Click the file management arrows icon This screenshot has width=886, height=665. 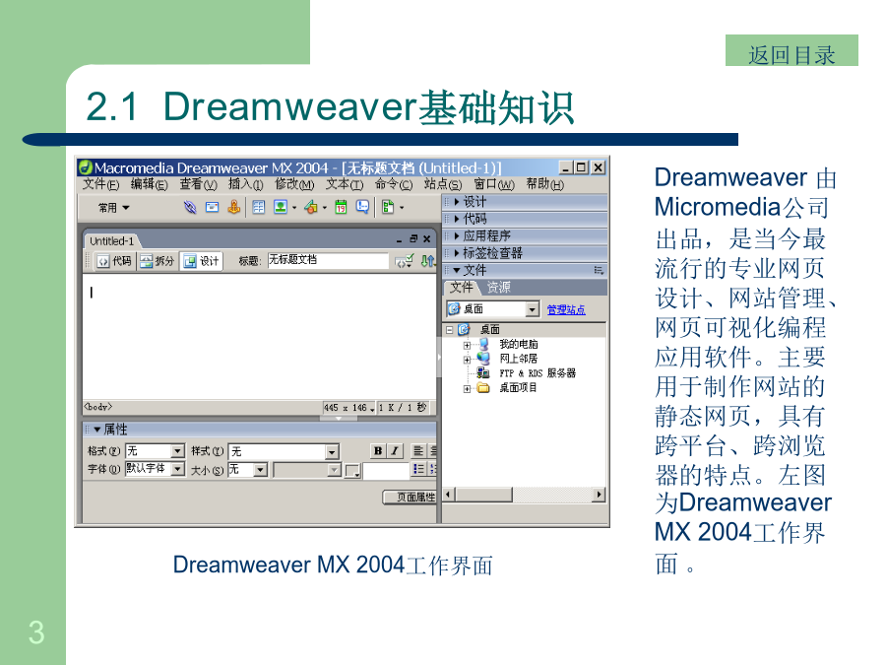[x=428, y=261]
